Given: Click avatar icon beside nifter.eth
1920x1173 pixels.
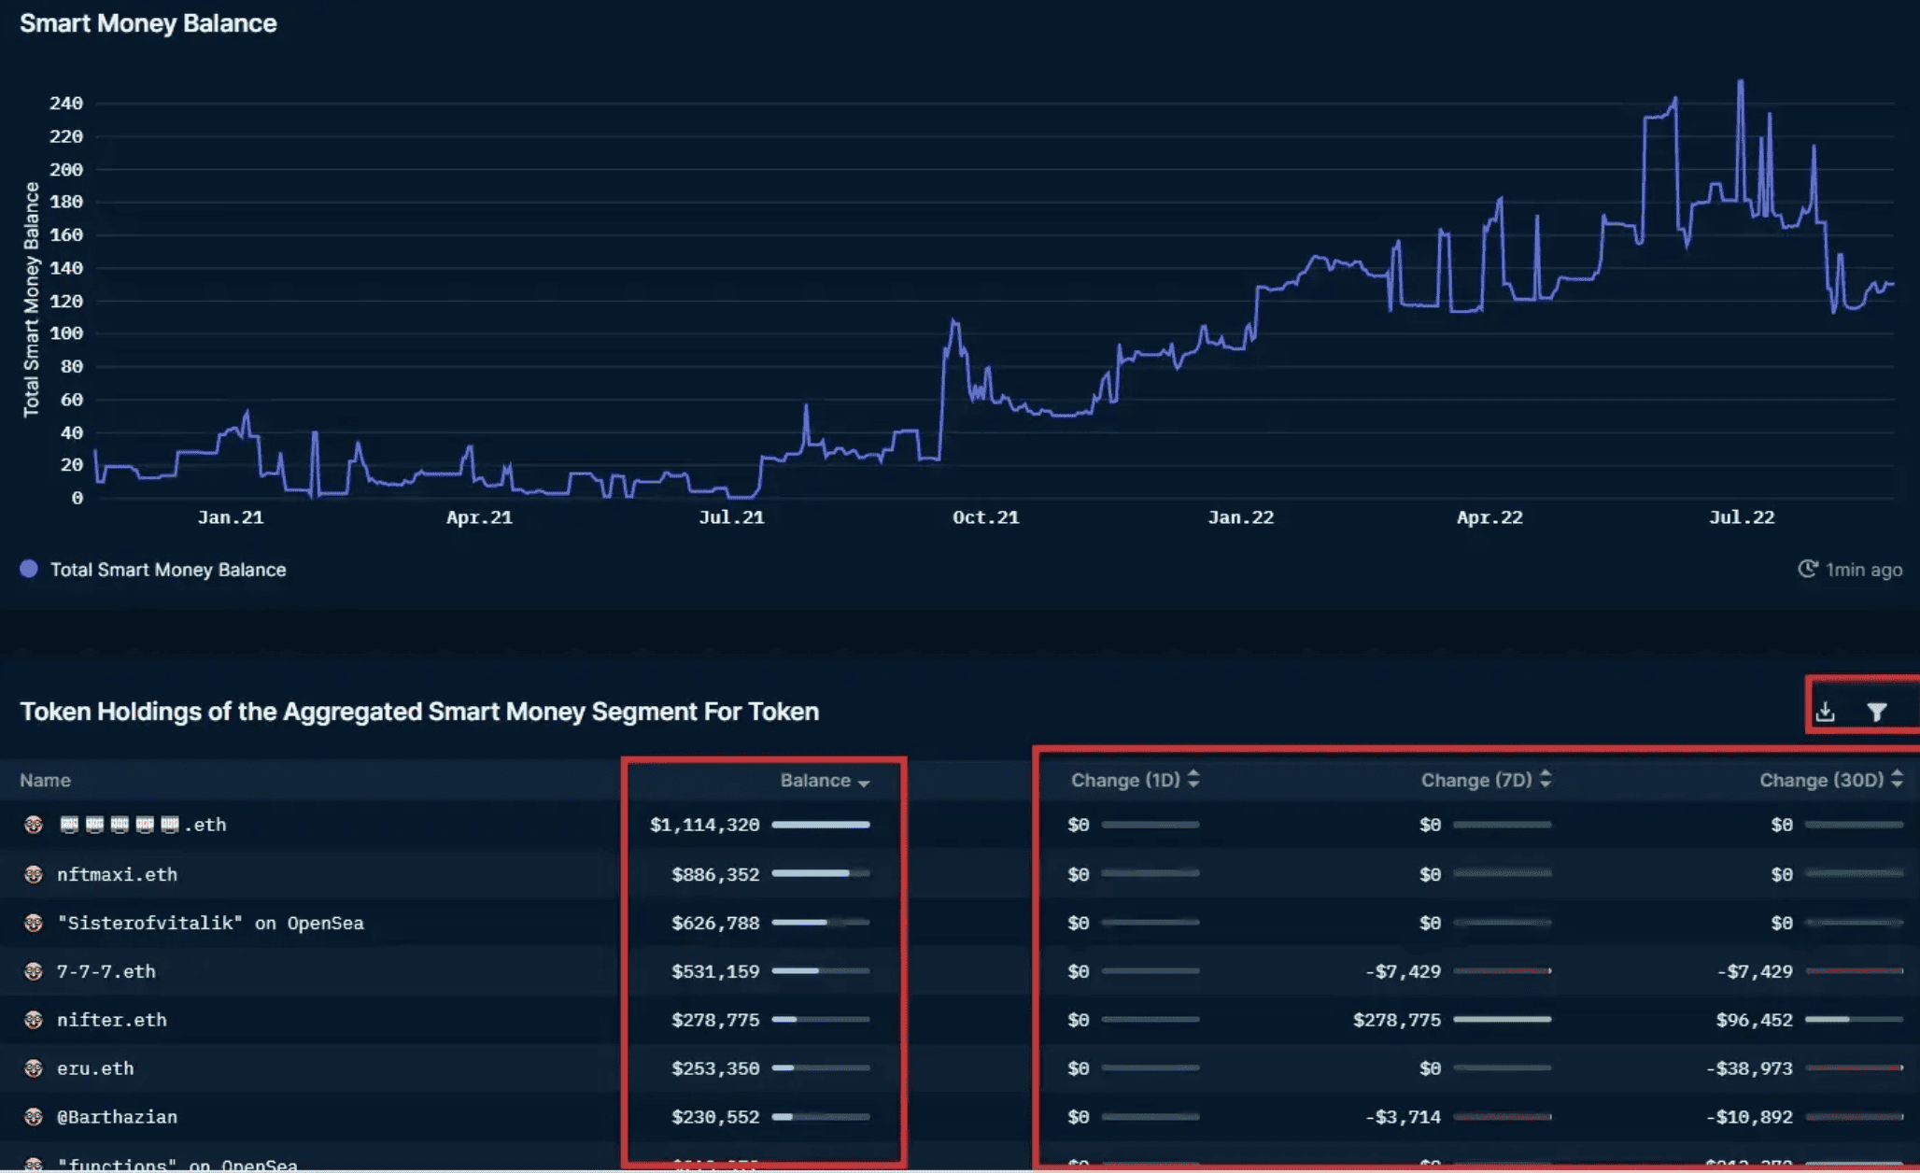Looking at the screenshot, I should 34,1020.
